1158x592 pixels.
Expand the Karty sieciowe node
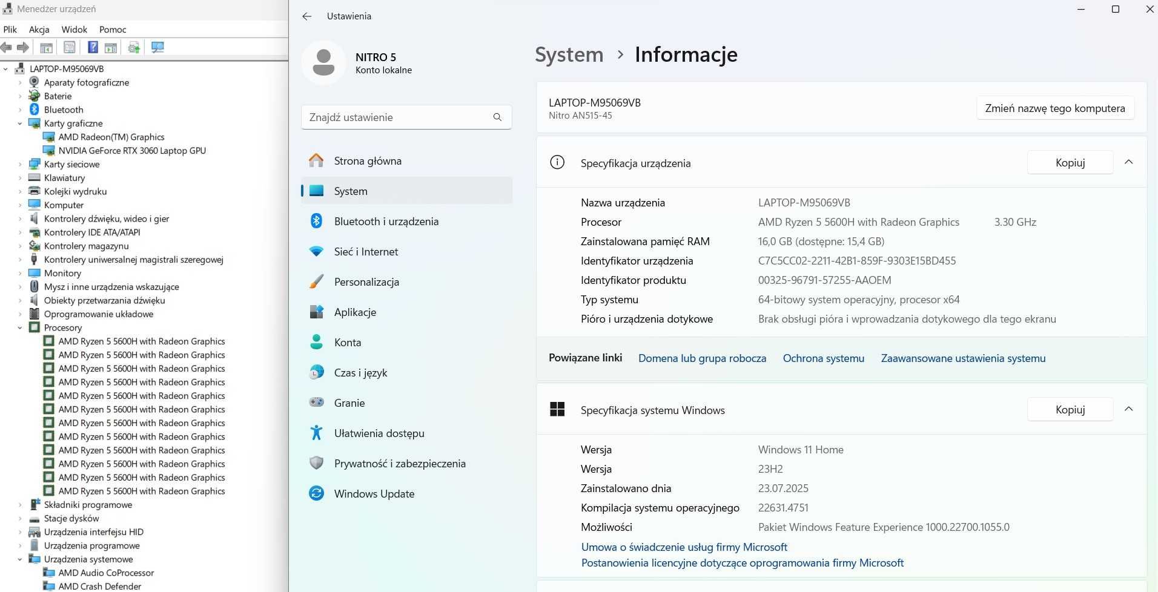click(x=20, y=164)
